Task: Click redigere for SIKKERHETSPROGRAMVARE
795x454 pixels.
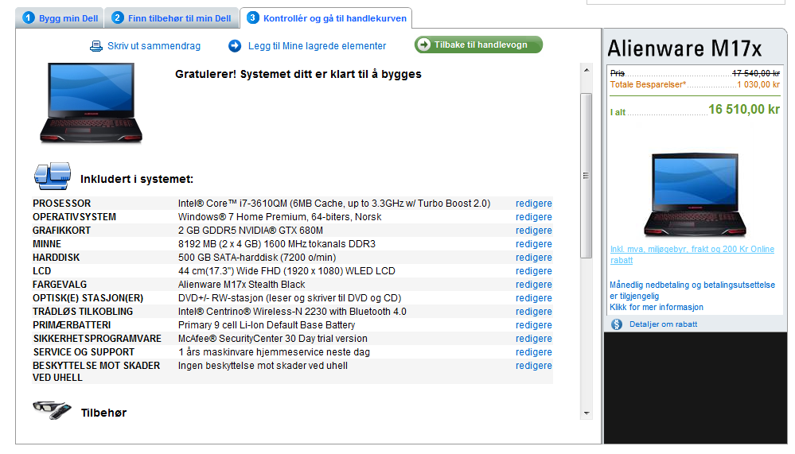Action: [x=534, y=339]
